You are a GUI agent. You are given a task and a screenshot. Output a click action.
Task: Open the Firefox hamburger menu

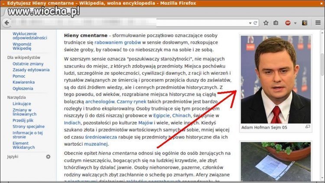tap(318, 23)
